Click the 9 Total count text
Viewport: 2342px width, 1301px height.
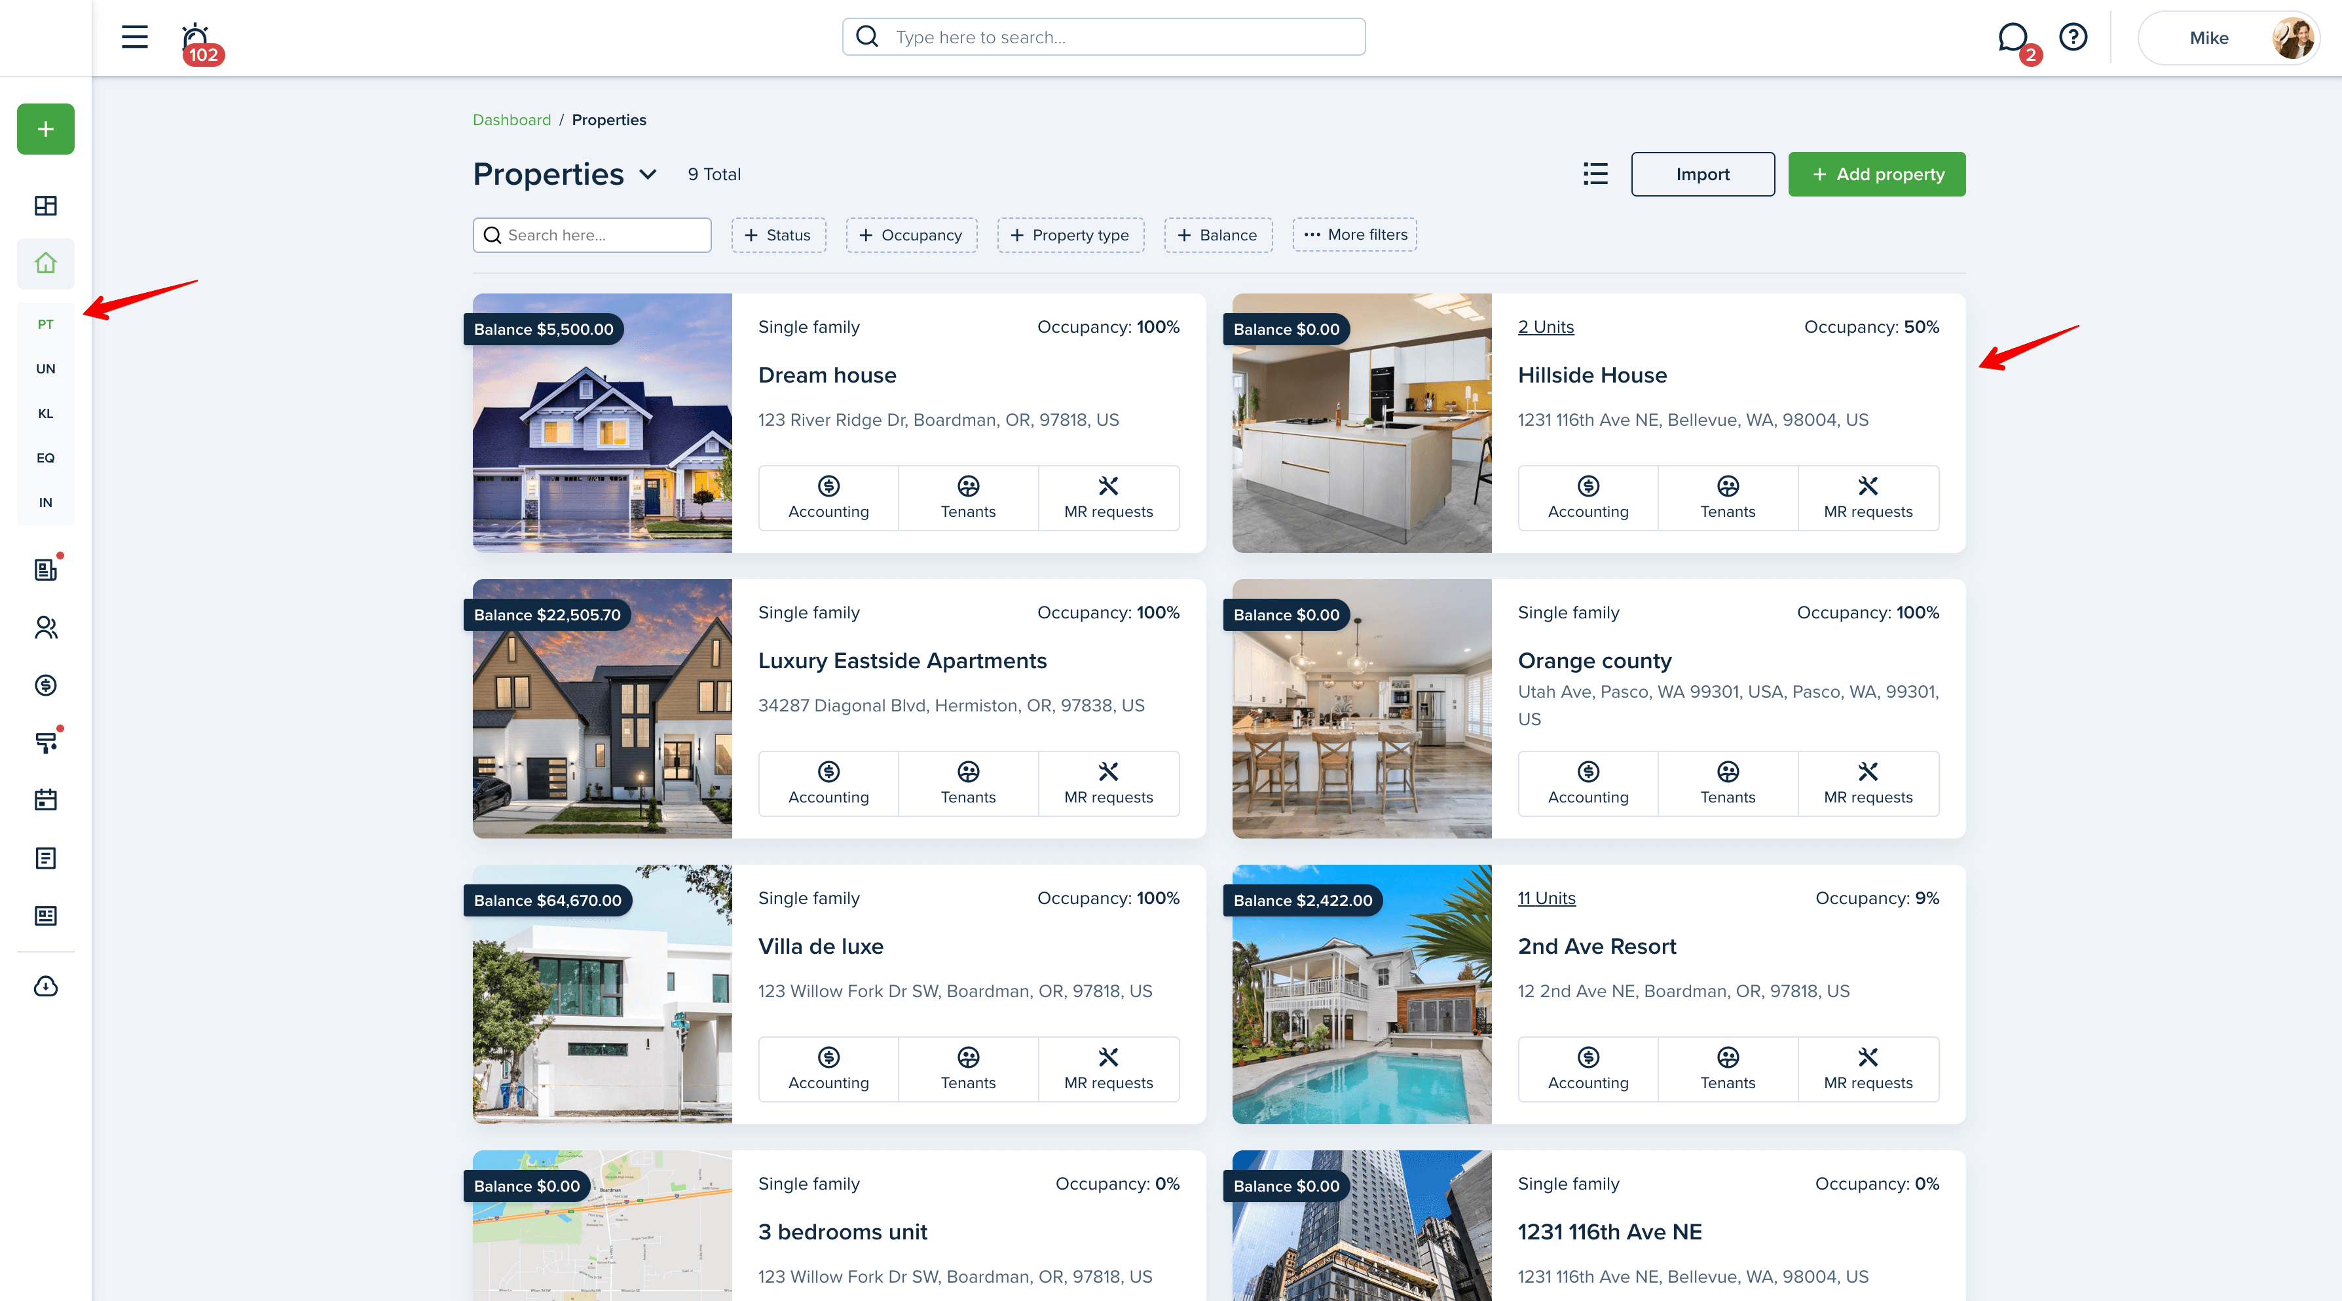[x=714, y=174]
